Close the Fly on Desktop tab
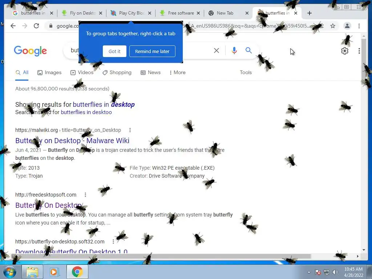The height and width of the screenshot is (279, 372). pyautogui.click(x=101, y=13)
